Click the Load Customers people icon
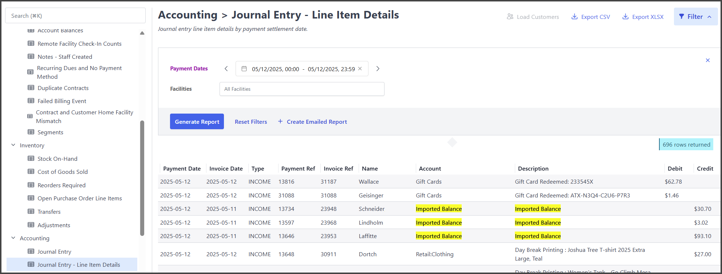 [510, 17]
